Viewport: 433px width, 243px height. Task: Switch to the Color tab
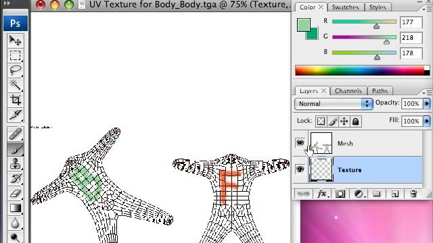307,7
